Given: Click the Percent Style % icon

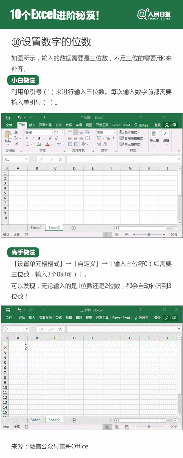Looking at the screenshot, I should tap(108, 138).
